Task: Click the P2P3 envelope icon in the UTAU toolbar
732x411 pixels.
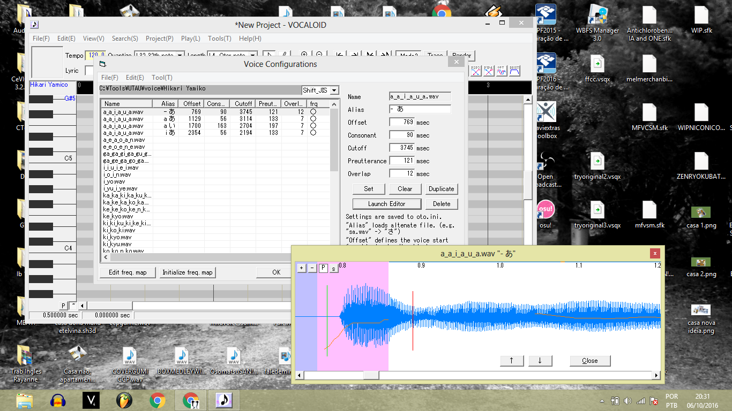Action: pos(475,71)
